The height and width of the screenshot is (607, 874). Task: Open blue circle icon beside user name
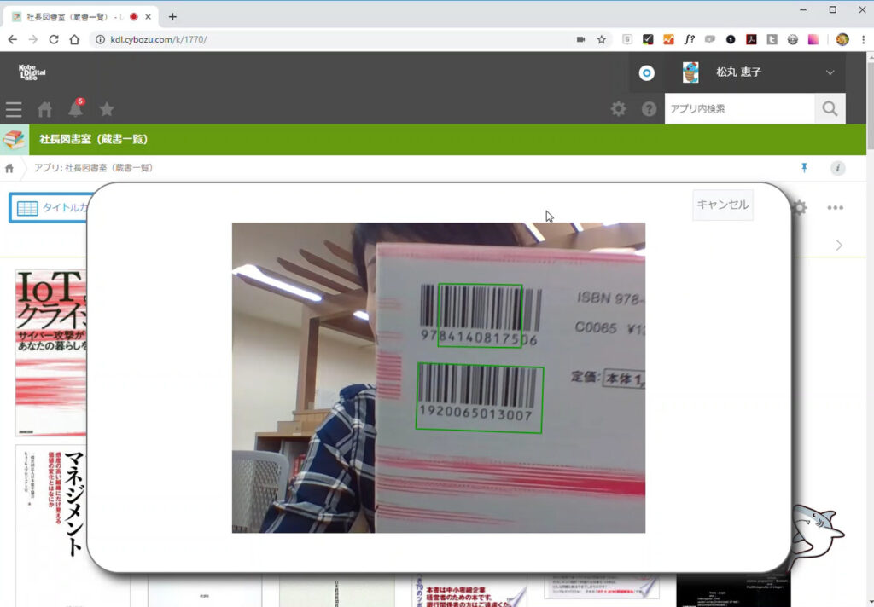click(x=647, y=73)
